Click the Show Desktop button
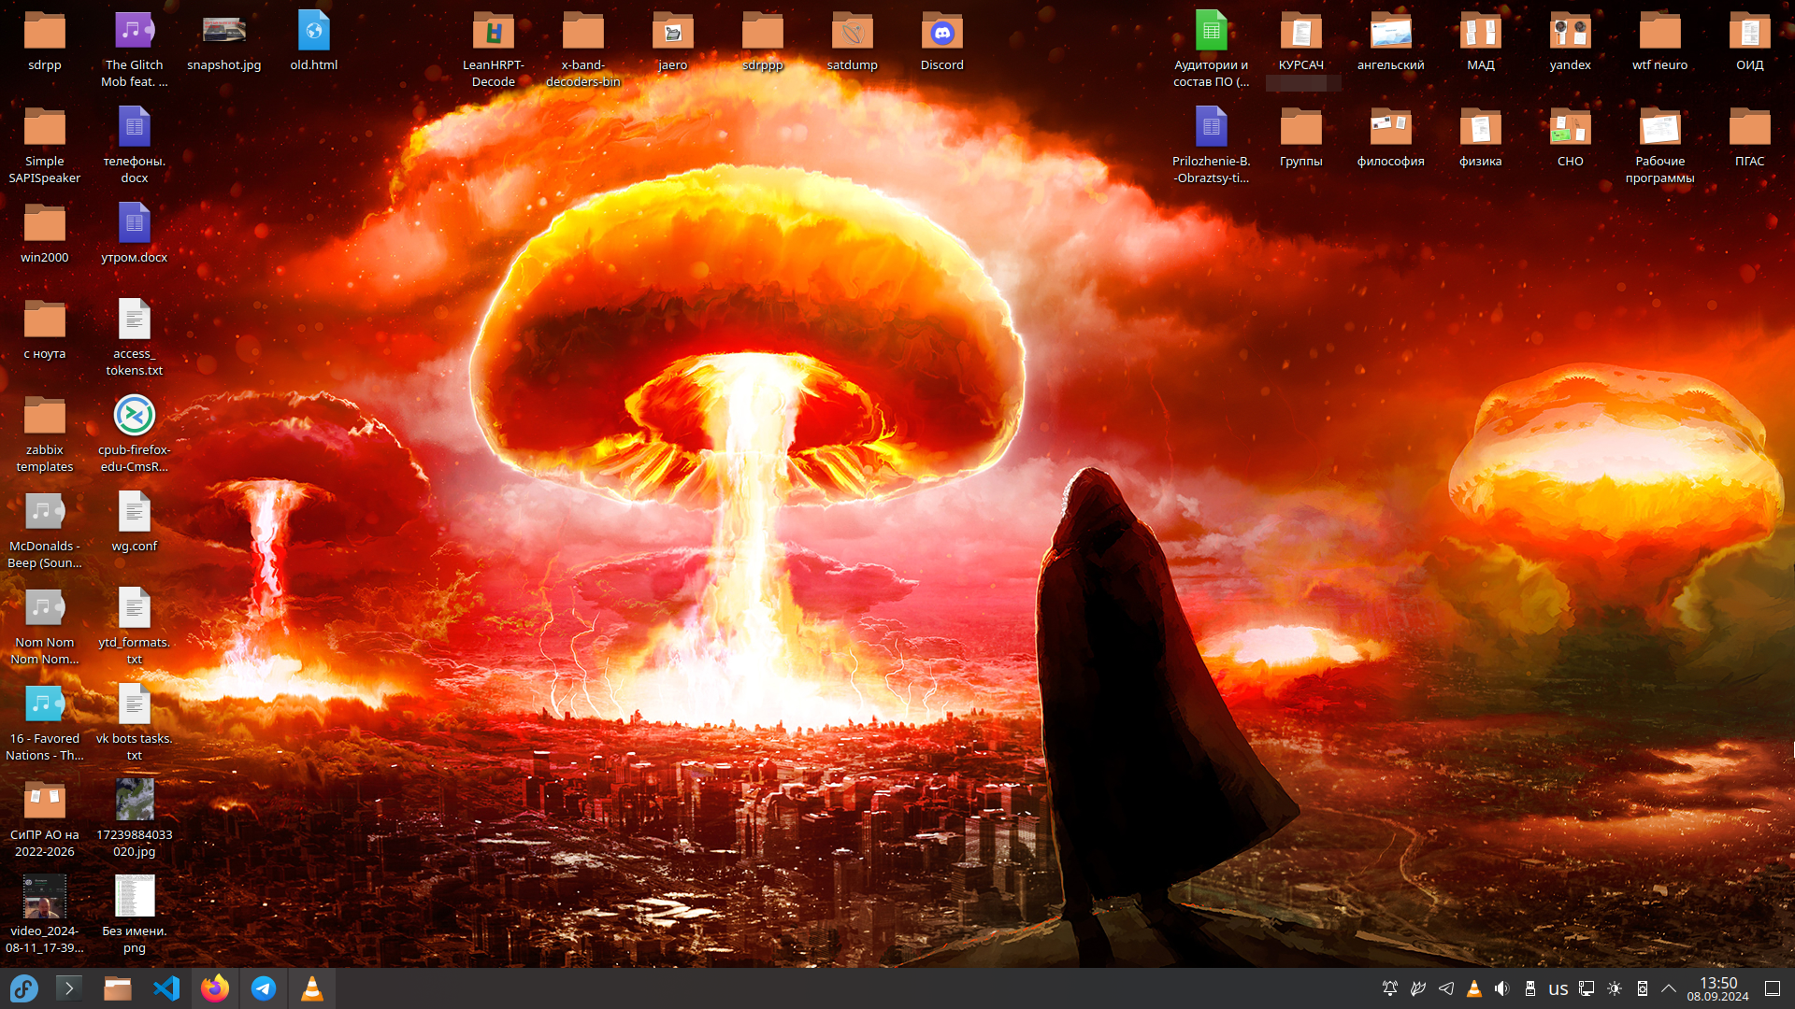The image size is (1795, 1009). (1773, 988)
